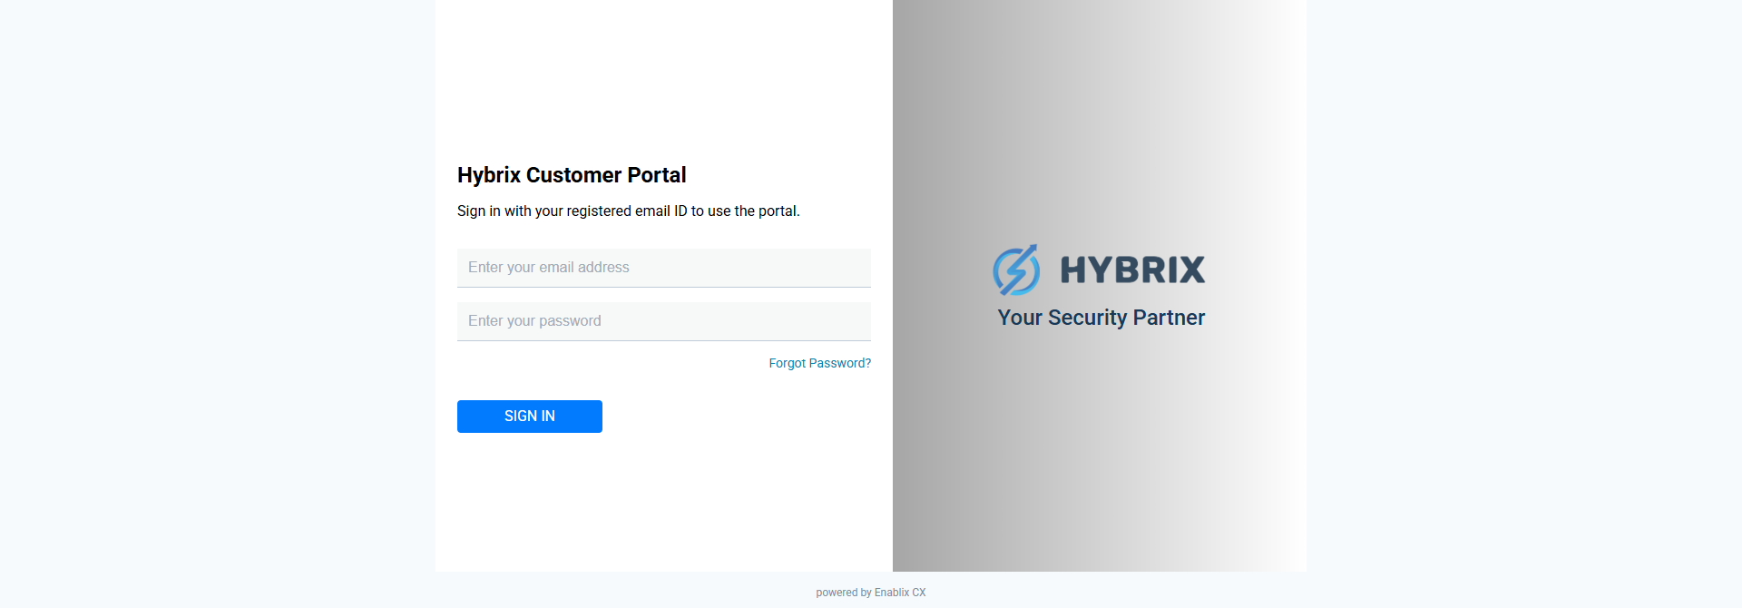Viewport: 1742px width, 608px height.
Task: Click the Hybrix lightning bolt logo icon
Action: pyautogui.click(x=1016, y=270)
